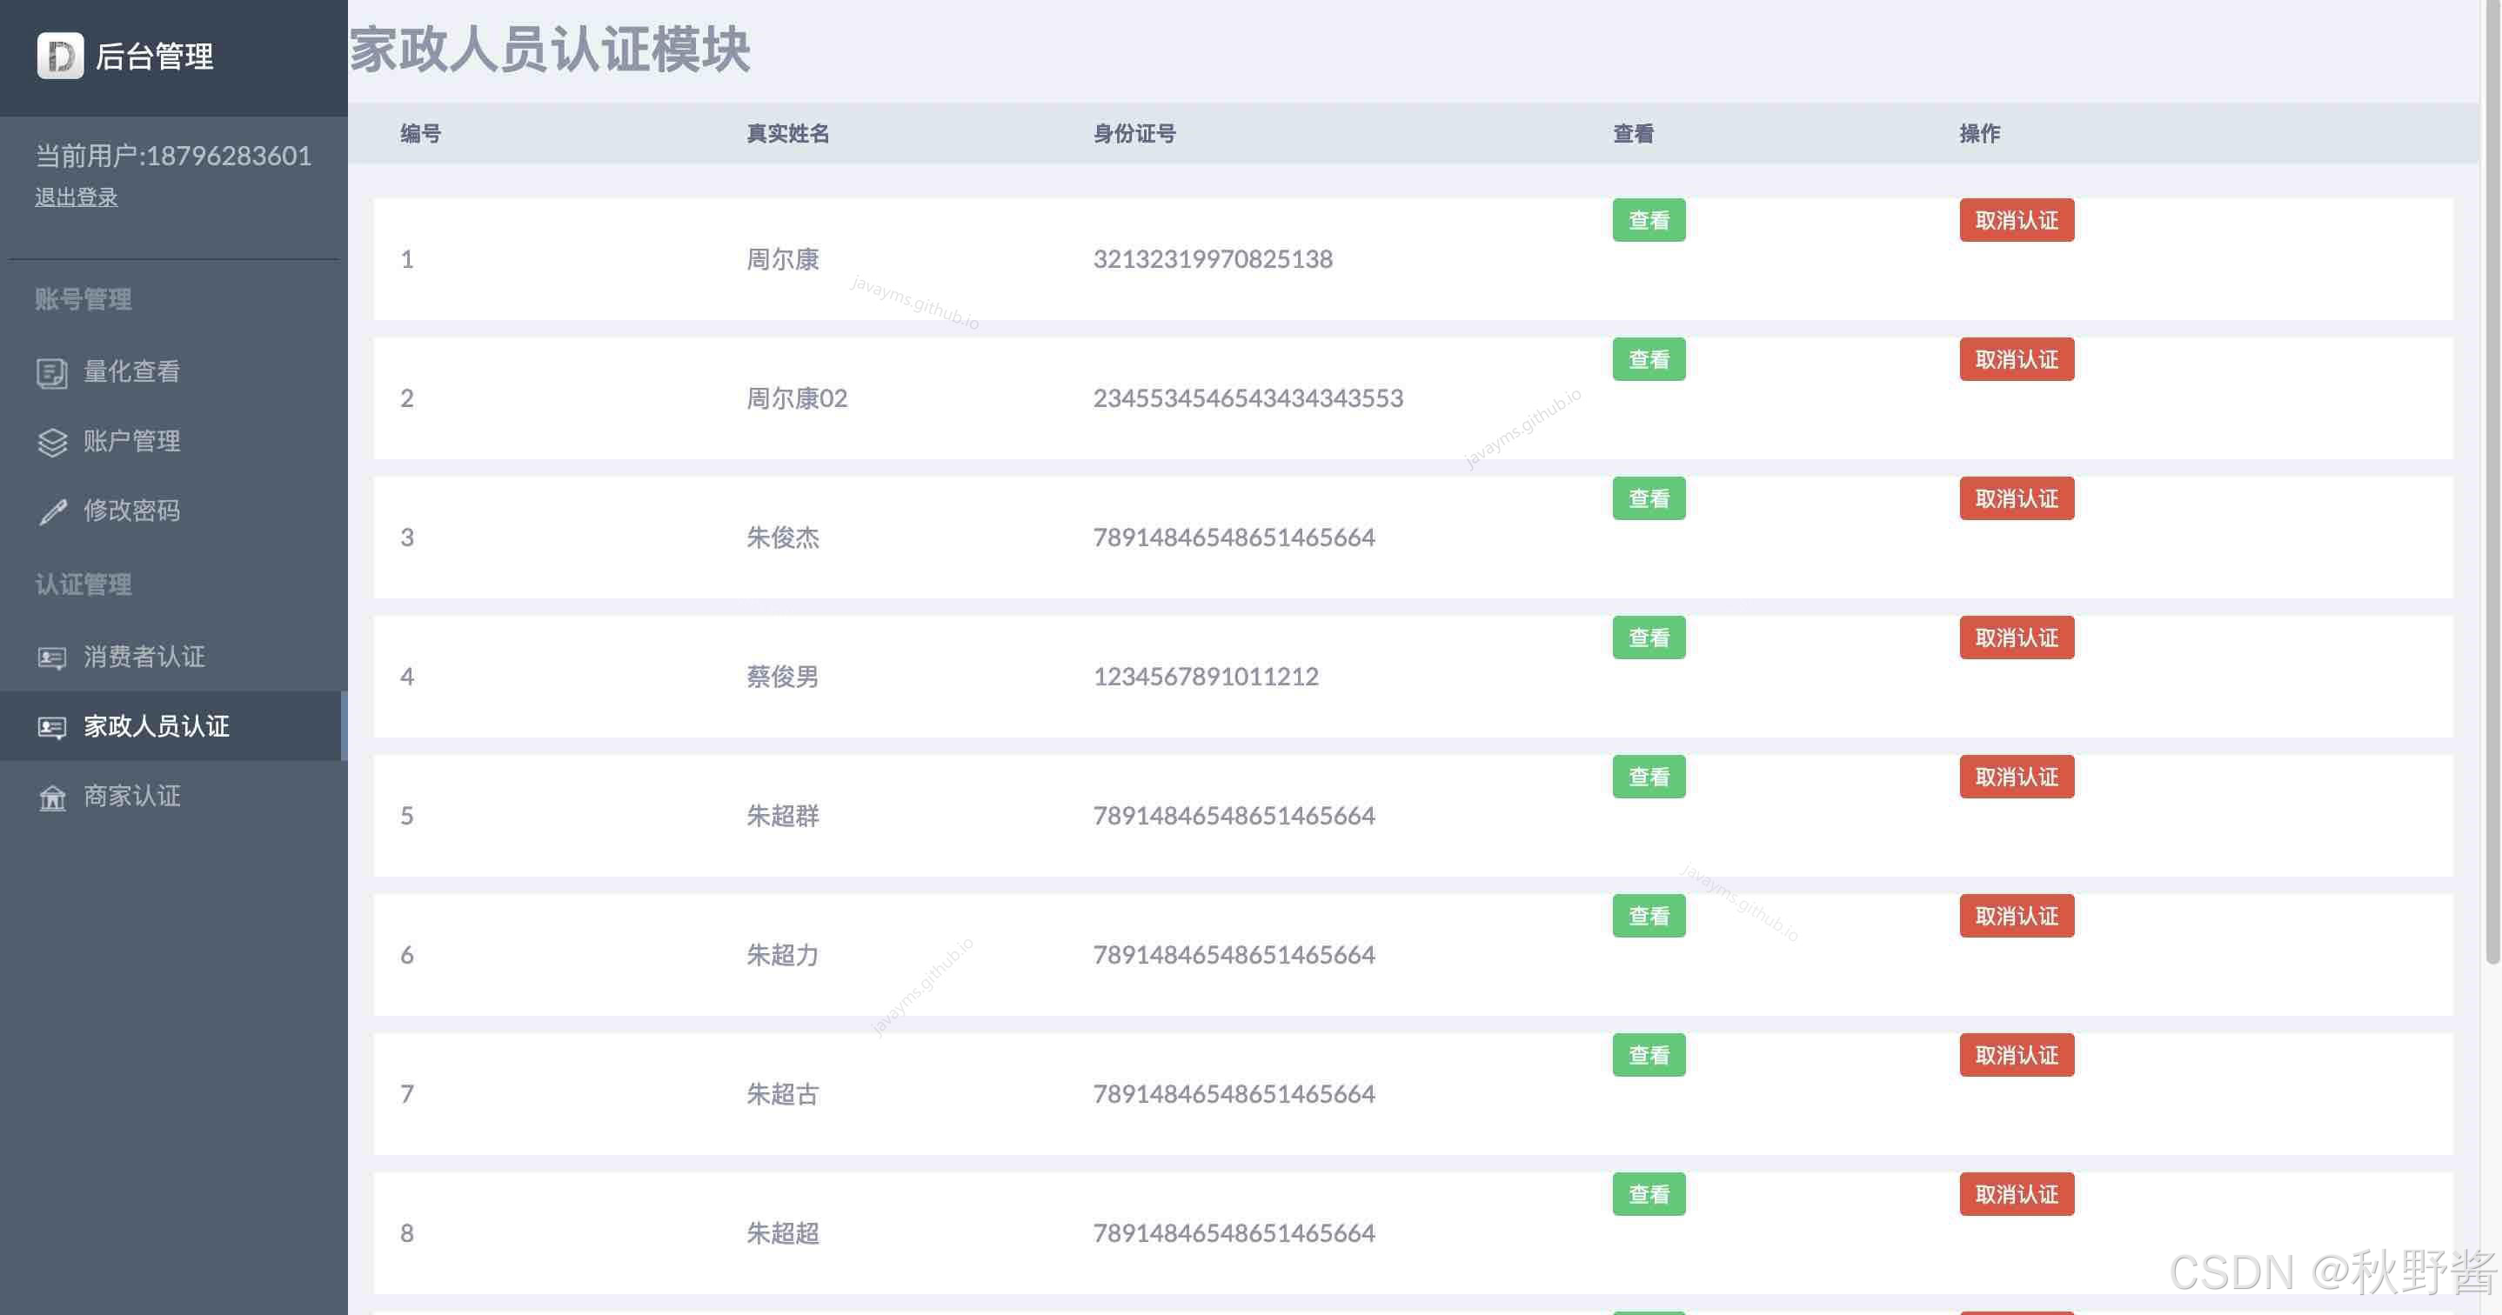Screen dimensions: 2502x1315
Task: Select the 消费者认证 menu entry
Action: click(144, 657)
